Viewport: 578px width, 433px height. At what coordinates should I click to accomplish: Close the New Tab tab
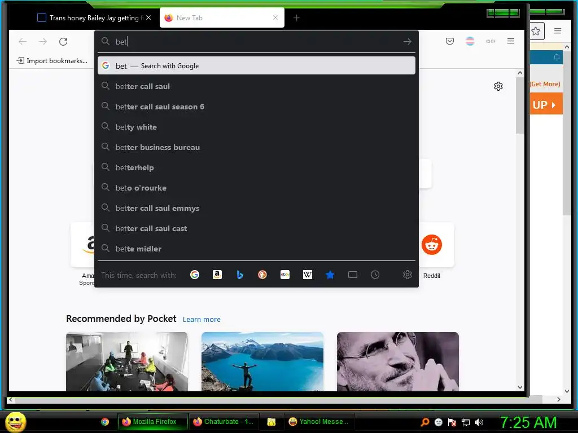(275, 17)
